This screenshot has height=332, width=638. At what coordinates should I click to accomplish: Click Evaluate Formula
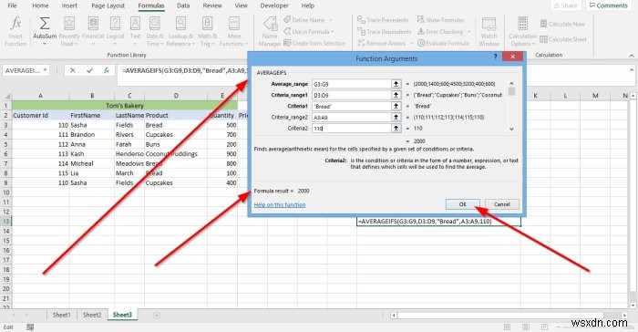click(443, 43)
